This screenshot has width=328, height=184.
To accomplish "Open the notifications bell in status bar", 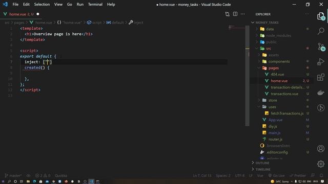I will (x=321, y=175).
